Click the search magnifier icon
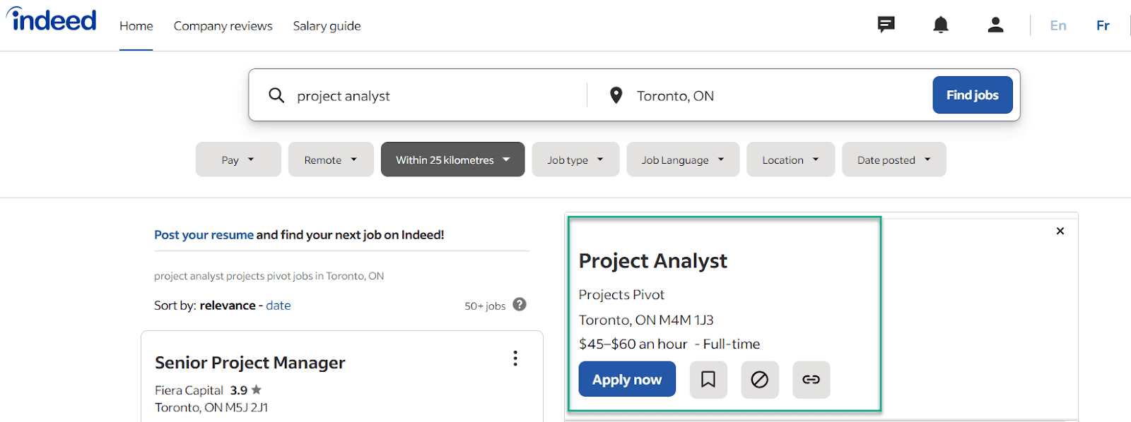The width and height of the screenshot is (1131, 422). (x=276, y=95)
